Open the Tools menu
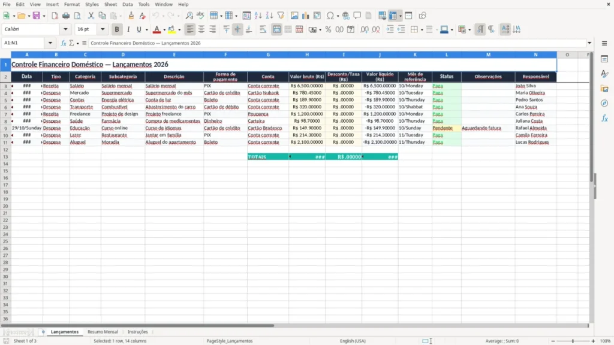Image resolution: width=614 pixels, height=345 pixels. pyautogui.click(x=144, y=4)
